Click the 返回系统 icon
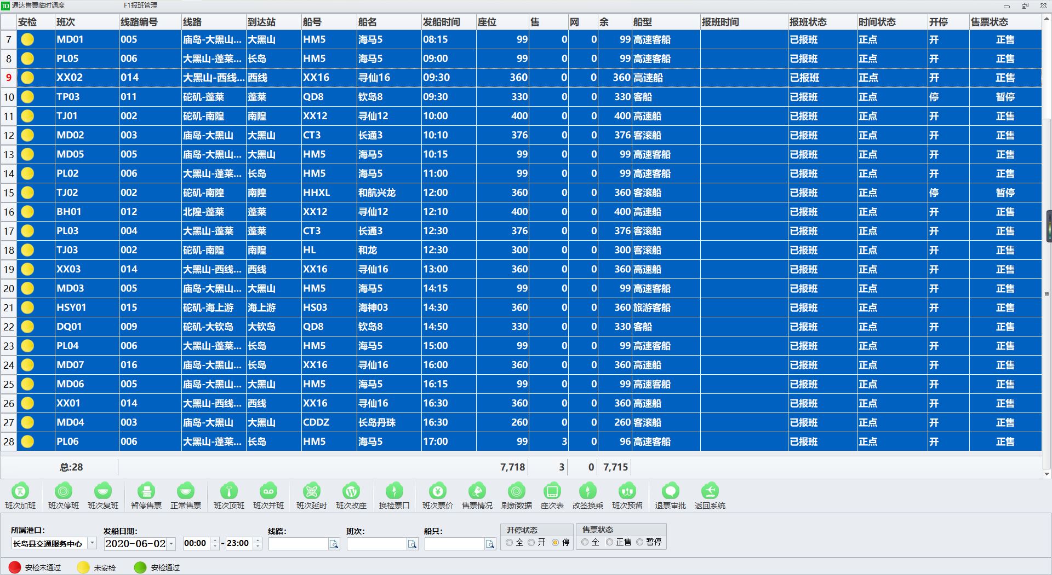The width and height of the screenshot is (1052, 575). tap(710, 491)
